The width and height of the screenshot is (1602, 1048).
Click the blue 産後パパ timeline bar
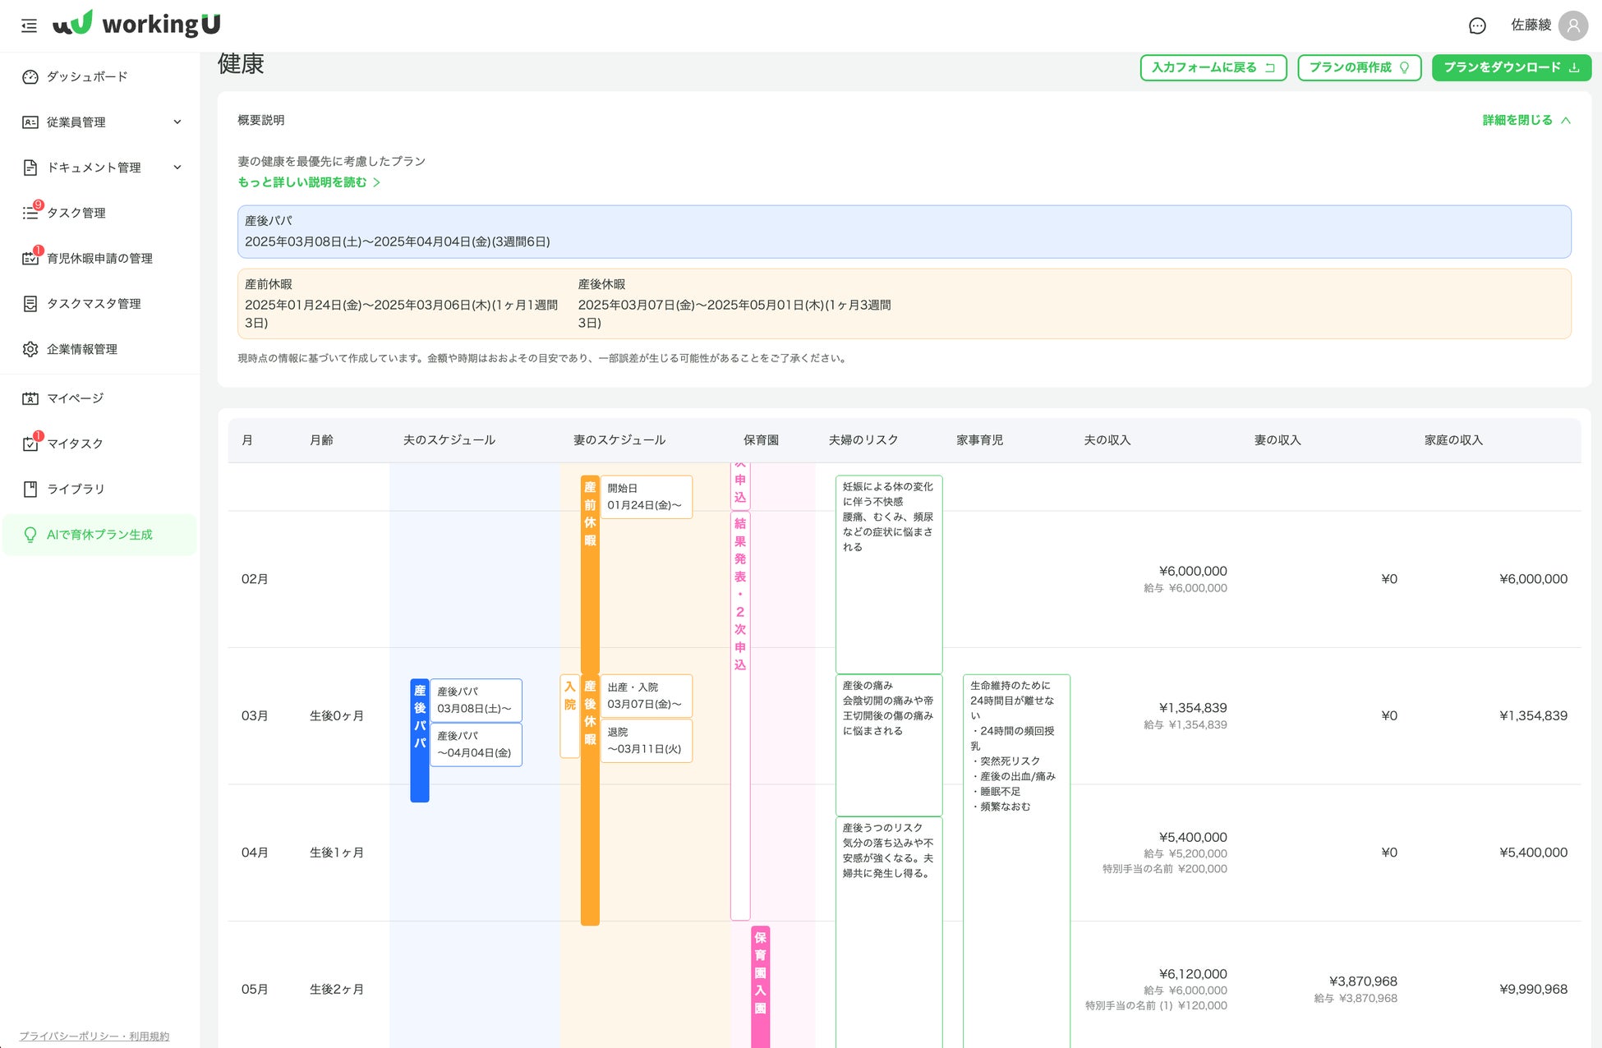coord(419,739)
